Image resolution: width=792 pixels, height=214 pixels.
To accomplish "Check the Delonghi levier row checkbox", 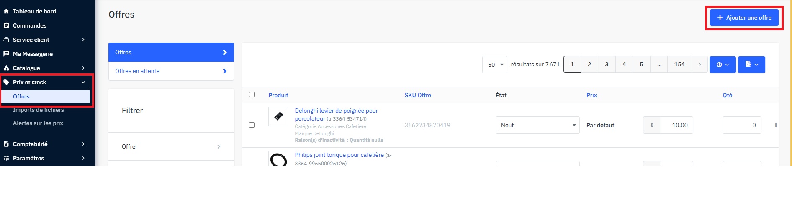I will (x=252, y=125).
